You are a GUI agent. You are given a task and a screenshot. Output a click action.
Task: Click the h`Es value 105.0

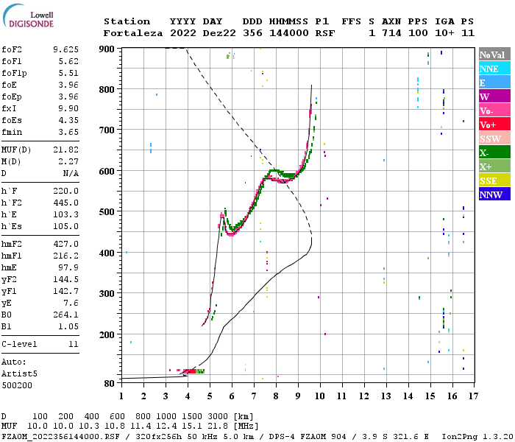click(65, 227)
